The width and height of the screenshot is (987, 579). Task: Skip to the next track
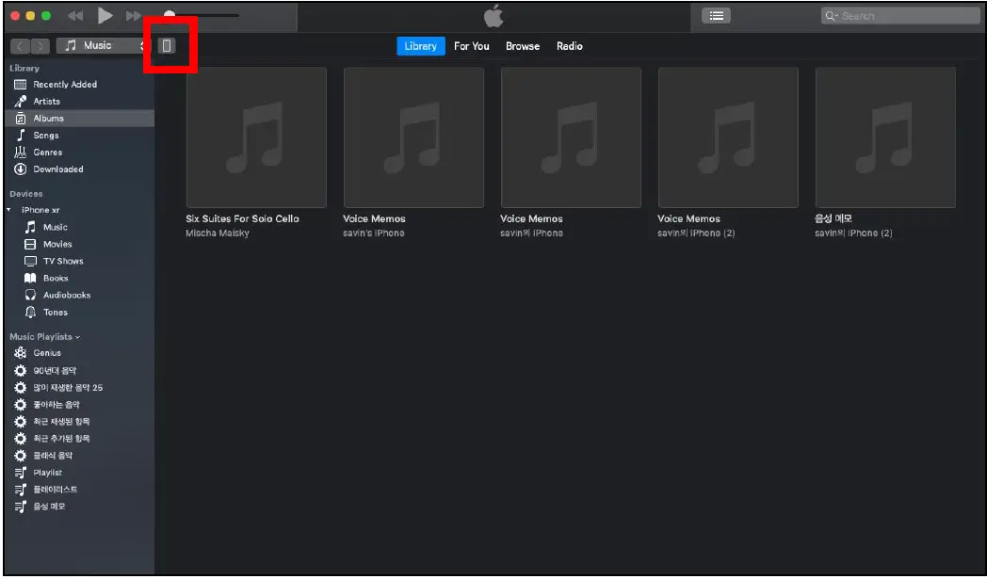134,15
